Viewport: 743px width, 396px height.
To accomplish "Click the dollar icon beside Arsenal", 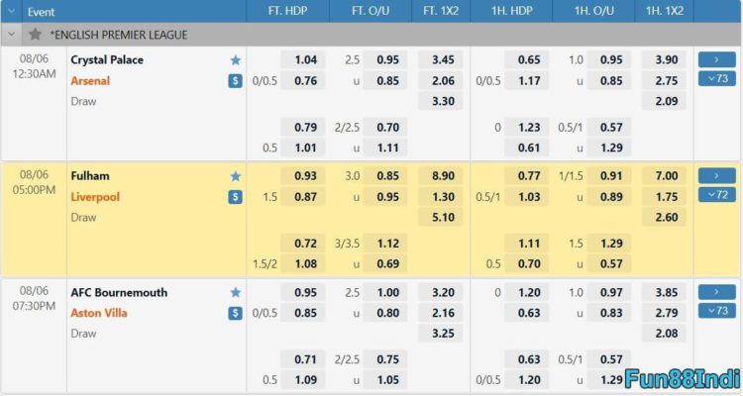I will pos(235,81).
